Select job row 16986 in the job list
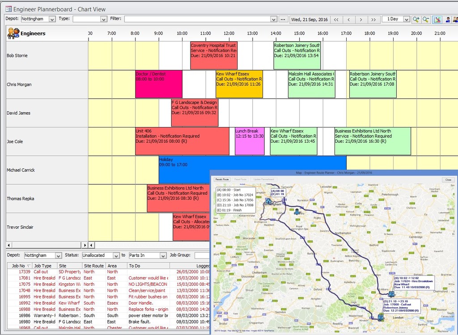This screenshot has height=335, width=458. 108,315
